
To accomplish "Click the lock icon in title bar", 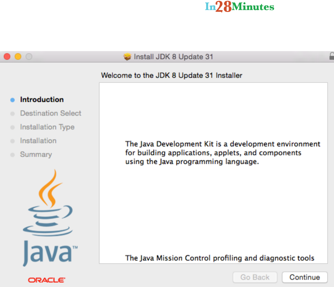I will tap(331, 56).
